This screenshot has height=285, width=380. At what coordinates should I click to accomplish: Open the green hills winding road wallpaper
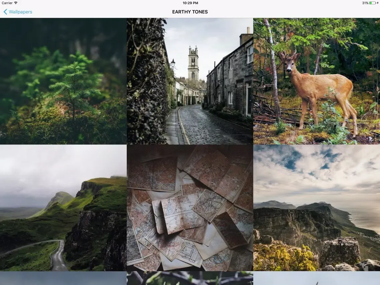pyautogui.click(x=63, y=208)
